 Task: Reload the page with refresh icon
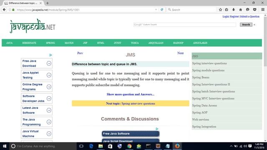[162, 10]
